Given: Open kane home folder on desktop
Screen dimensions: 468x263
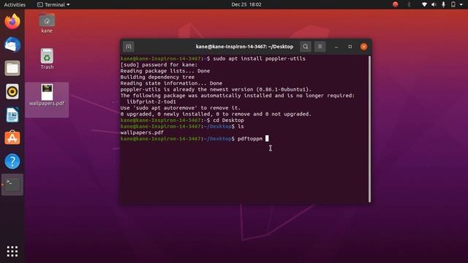Looking at the screenshot, I should (47, 23).
